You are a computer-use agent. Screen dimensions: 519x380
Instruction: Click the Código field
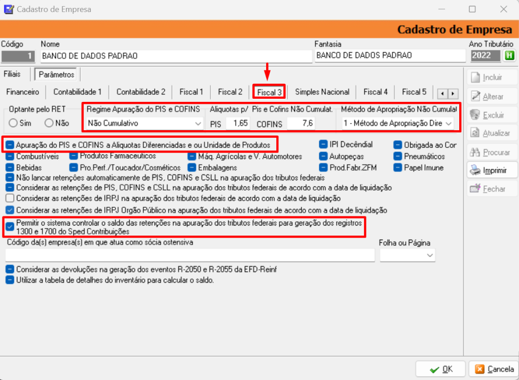[x=18, y=56]
